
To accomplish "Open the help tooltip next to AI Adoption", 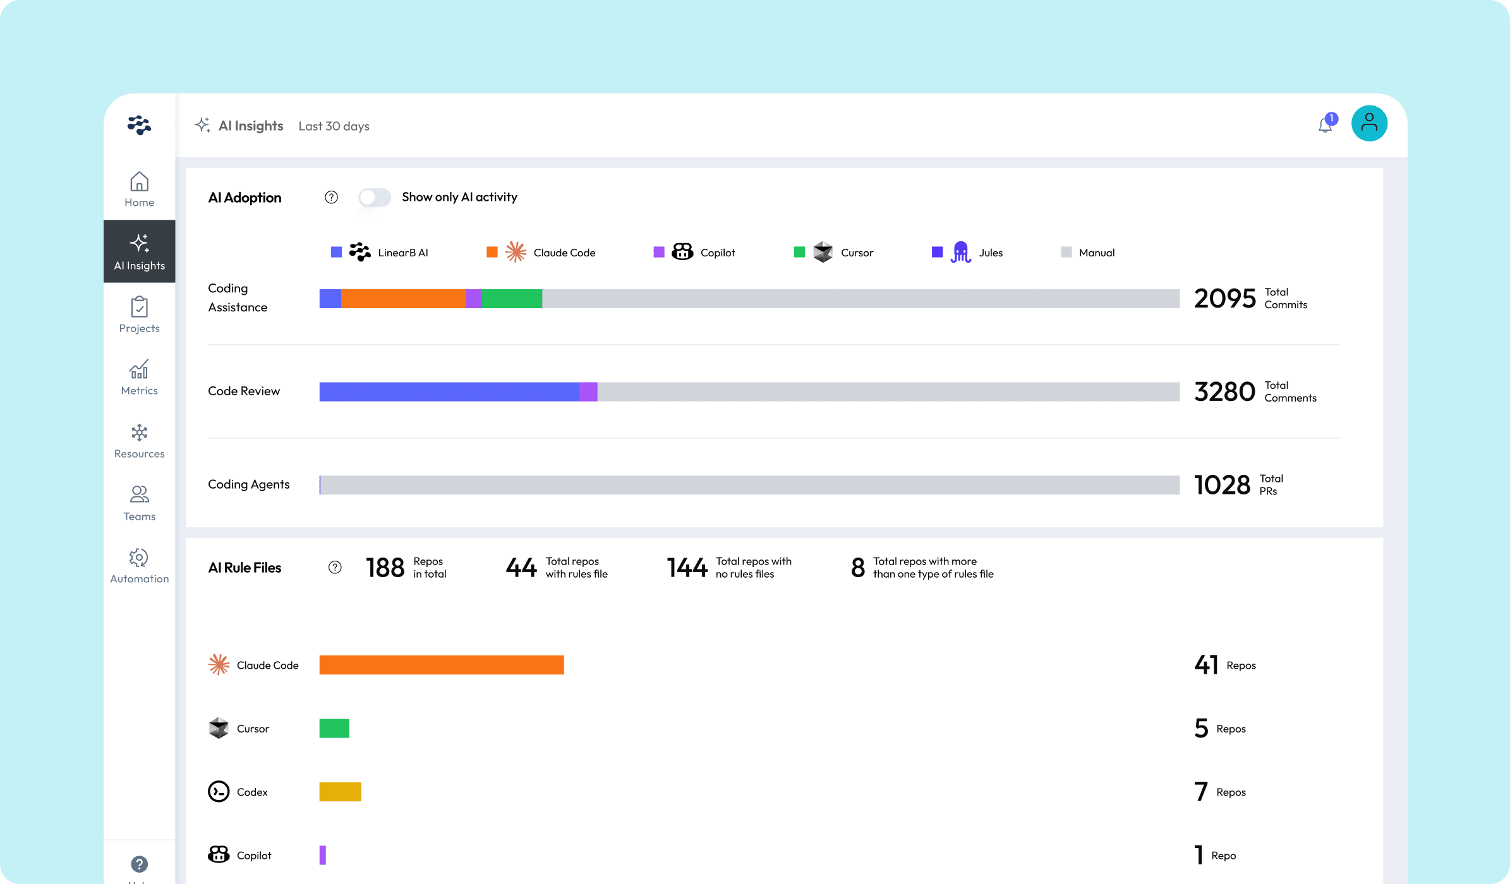I will click(x=332, y=197).
